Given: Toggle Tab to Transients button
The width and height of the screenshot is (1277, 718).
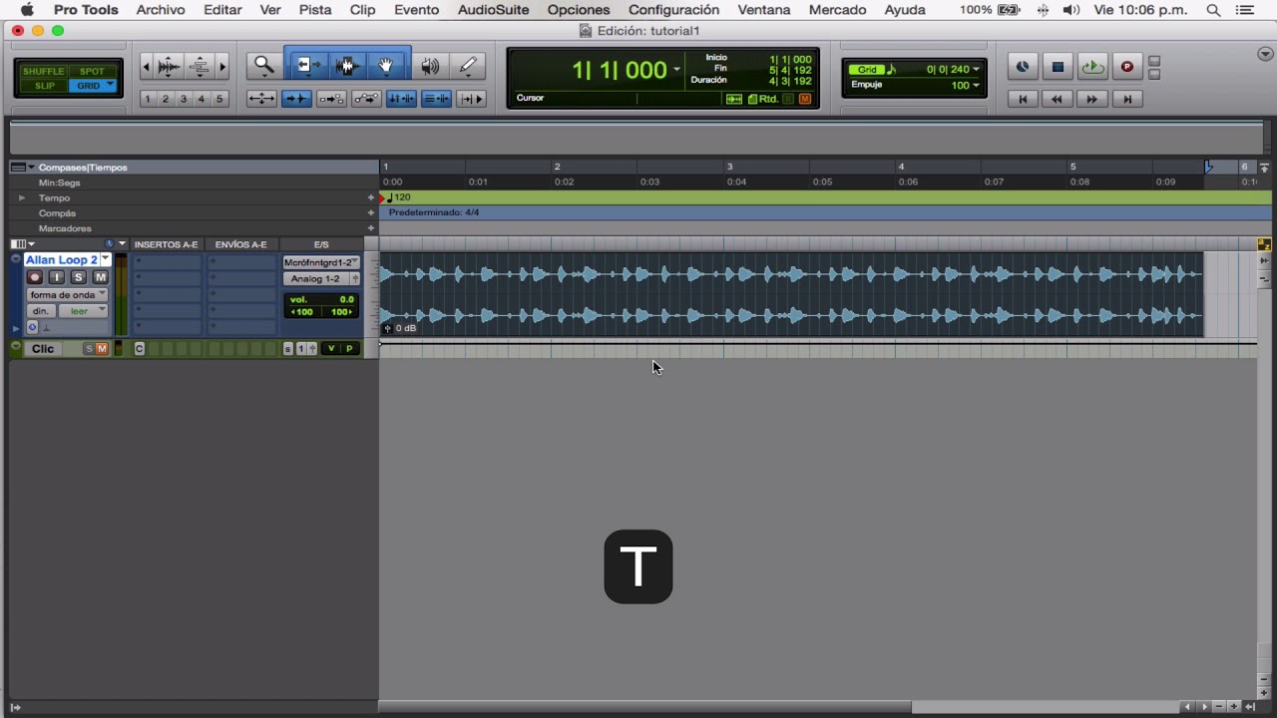Looking at the screenshot, I should point(296,99).
